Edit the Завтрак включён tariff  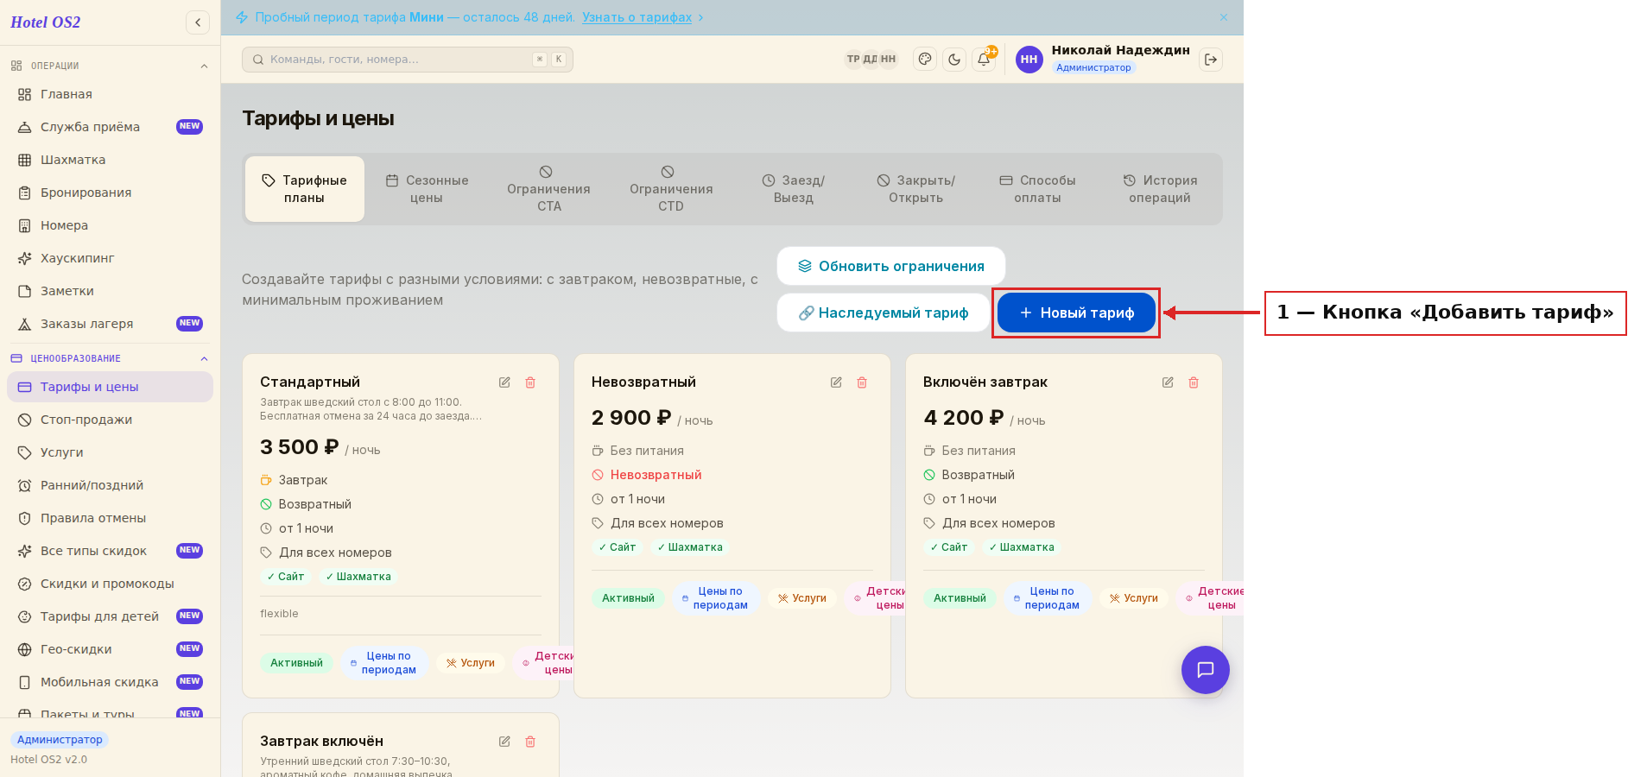tap(504, 742)
